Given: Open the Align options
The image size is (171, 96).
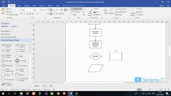Looking at the screenshot, I should pyautogui.click(x=106, y=12).
